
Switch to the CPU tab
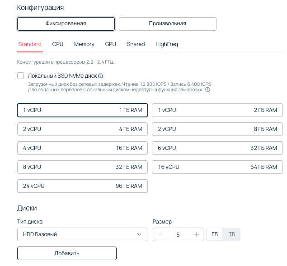coord(58,44)
